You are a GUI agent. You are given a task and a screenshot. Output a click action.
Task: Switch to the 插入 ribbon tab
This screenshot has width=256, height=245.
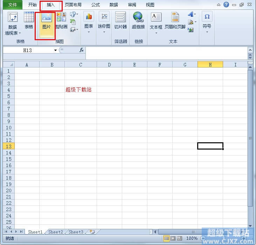tap(51, 5)
